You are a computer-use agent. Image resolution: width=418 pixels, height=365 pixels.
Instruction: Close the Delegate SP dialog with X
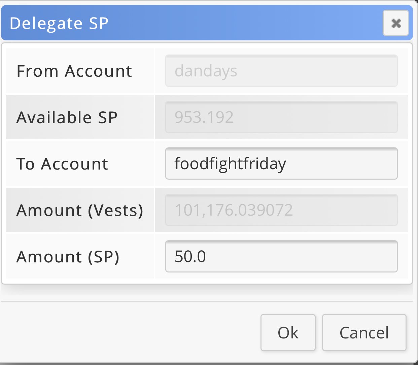point(395,23)
